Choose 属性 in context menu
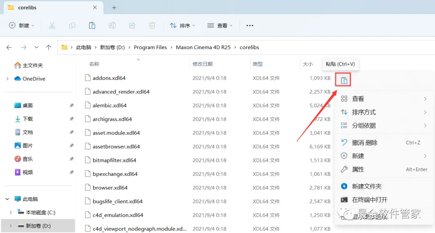This screenshot has width=435, height=233. click(384, 169)
